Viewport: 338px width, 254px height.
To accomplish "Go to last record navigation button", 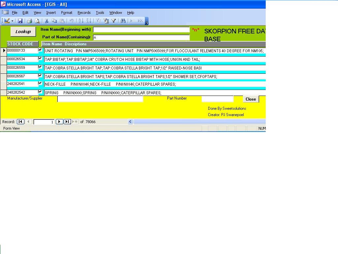I will (67, 122).
